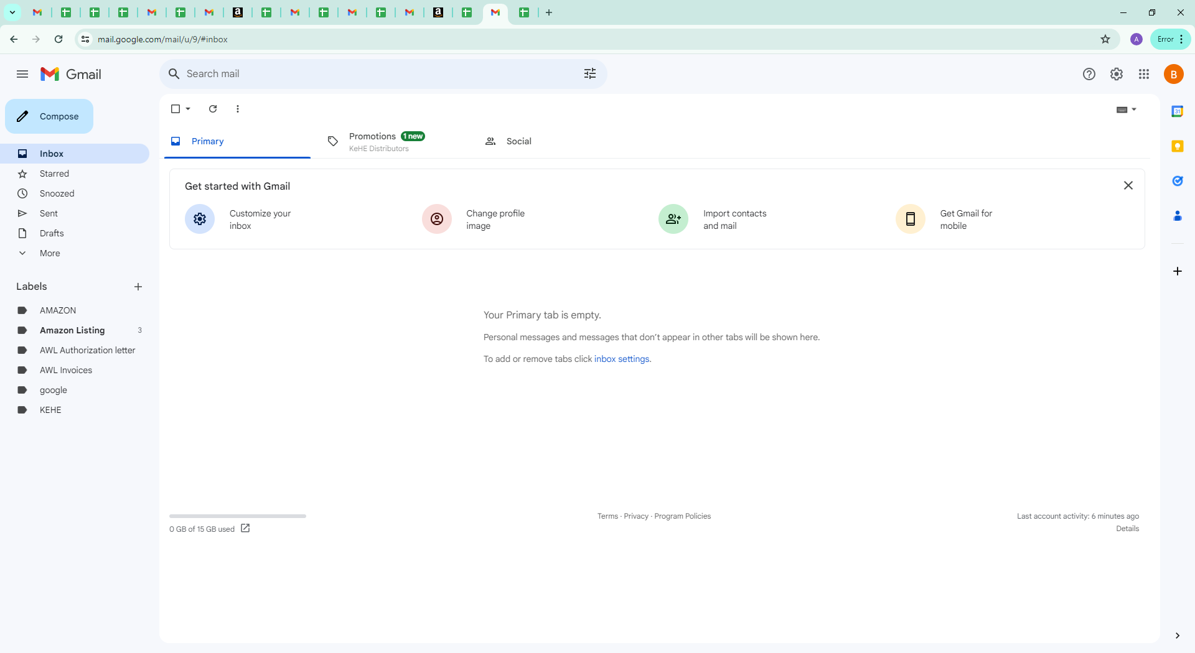Bookmark this page star icon

(1105, 39)
